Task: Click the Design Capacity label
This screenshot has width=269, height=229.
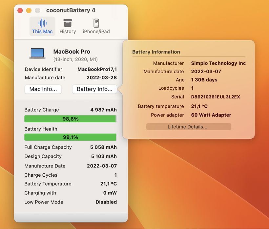Action: [x=43, y=156]
